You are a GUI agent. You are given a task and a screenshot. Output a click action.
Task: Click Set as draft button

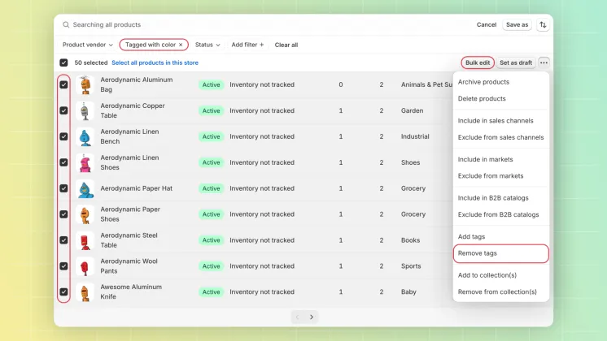[516, 63]
